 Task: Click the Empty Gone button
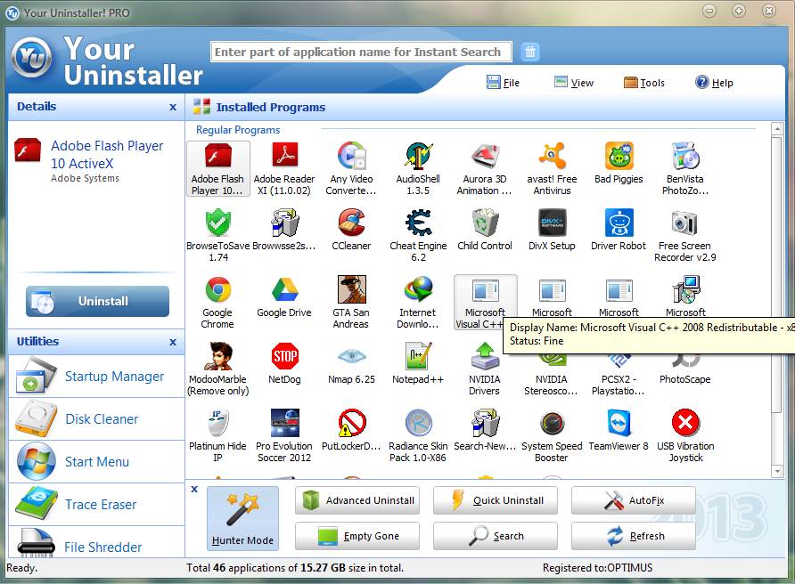(x=357, y=536)
